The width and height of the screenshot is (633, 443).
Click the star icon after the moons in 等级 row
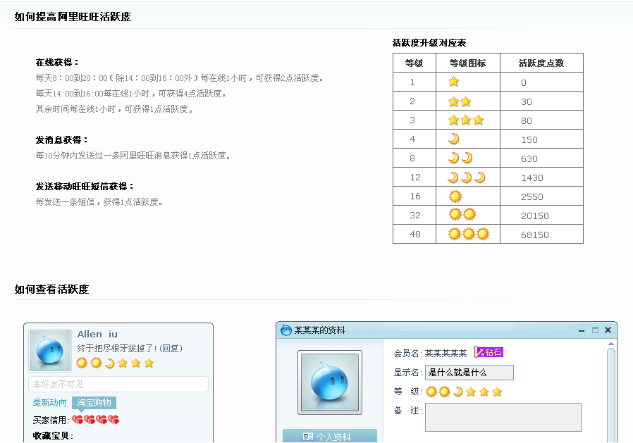470,392
